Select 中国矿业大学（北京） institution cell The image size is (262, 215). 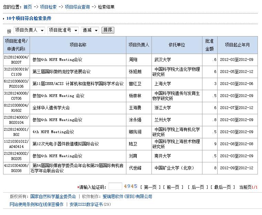[177, 168]
